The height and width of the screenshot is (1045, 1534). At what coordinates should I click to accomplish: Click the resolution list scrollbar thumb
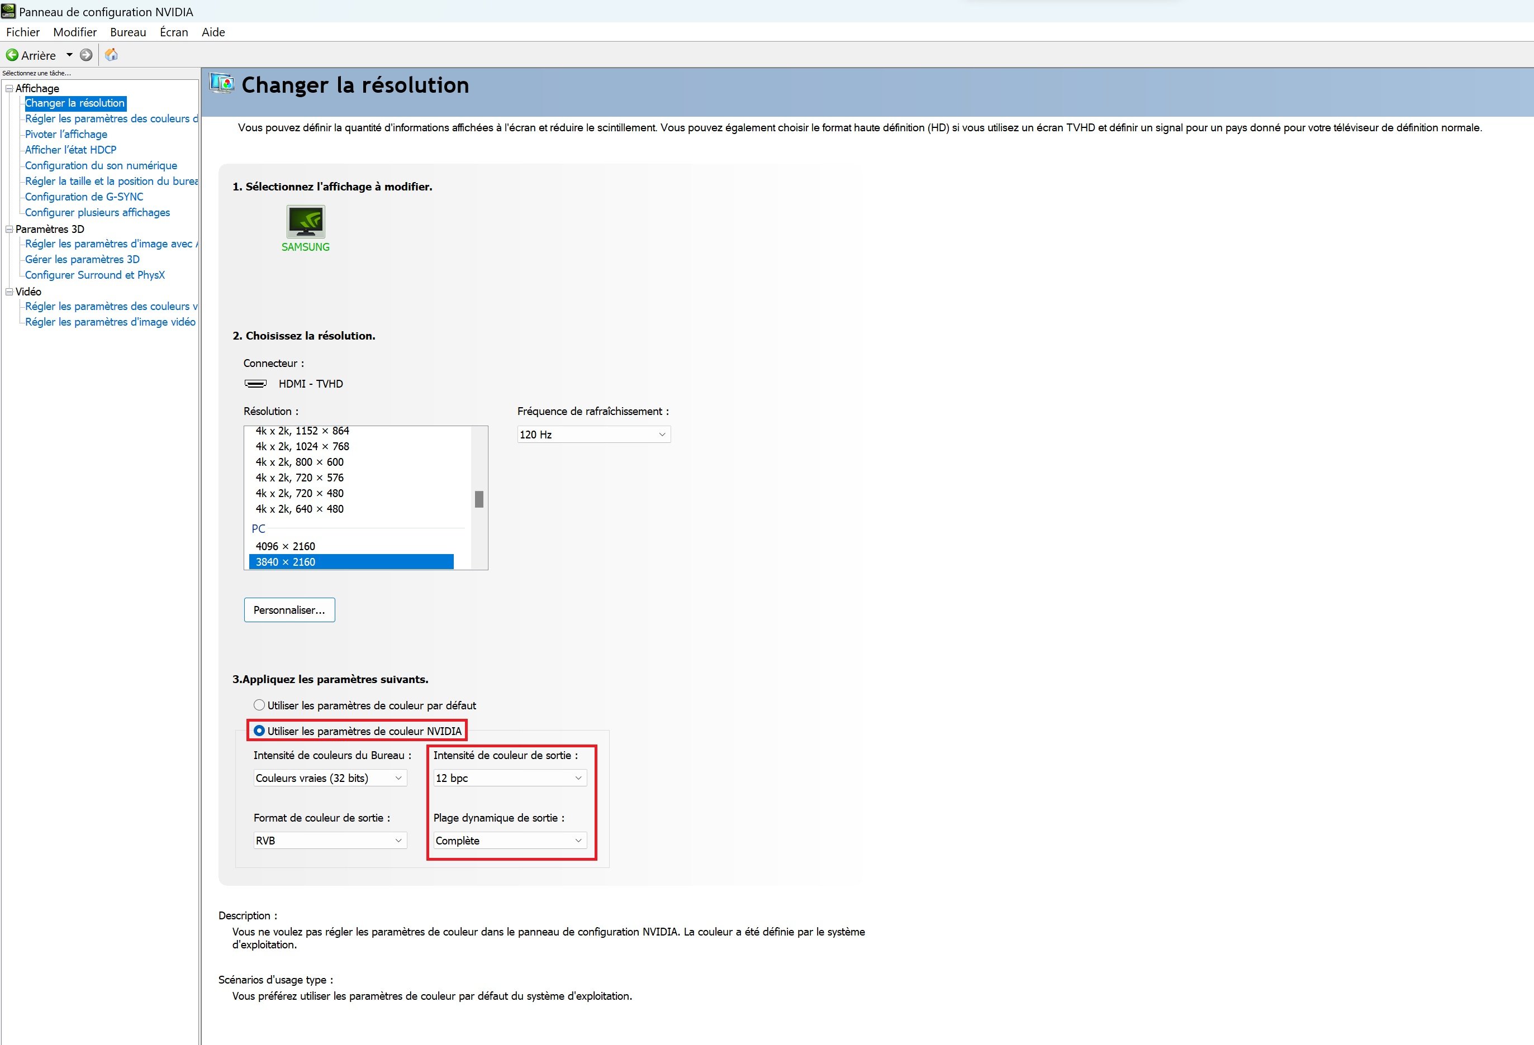(x=479, y=499)
